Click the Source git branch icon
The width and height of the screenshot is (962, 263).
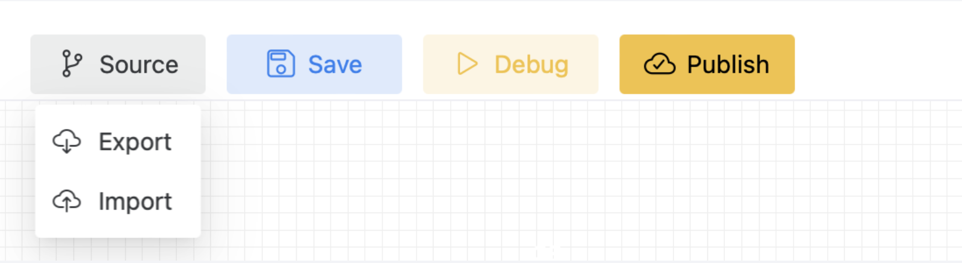click(72, 64)
